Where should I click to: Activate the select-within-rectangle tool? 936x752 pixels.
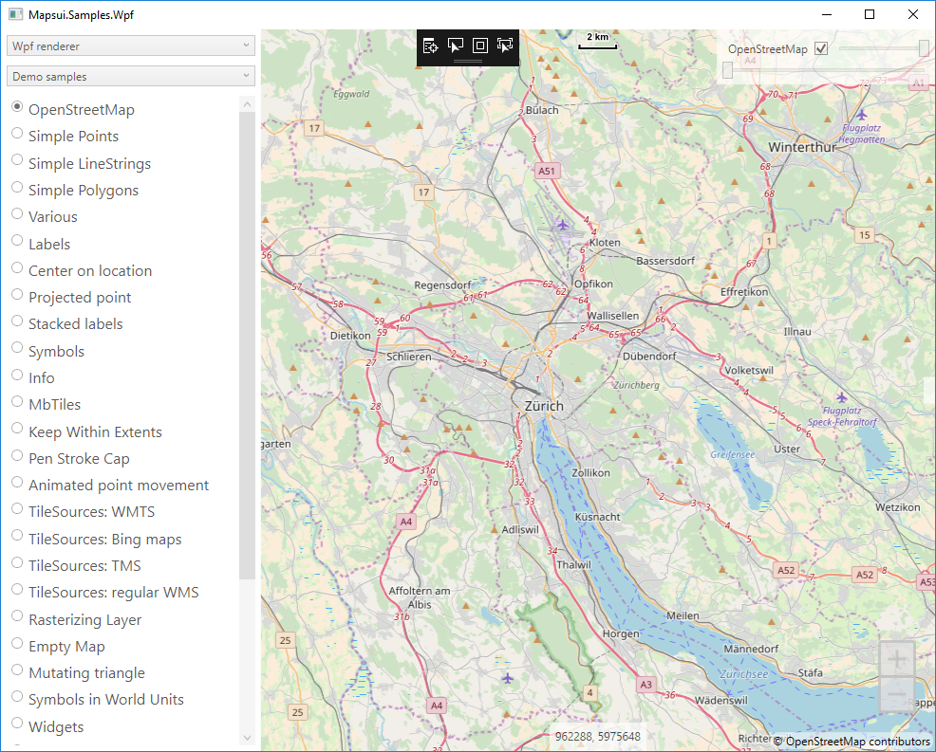tap(505, 45)
